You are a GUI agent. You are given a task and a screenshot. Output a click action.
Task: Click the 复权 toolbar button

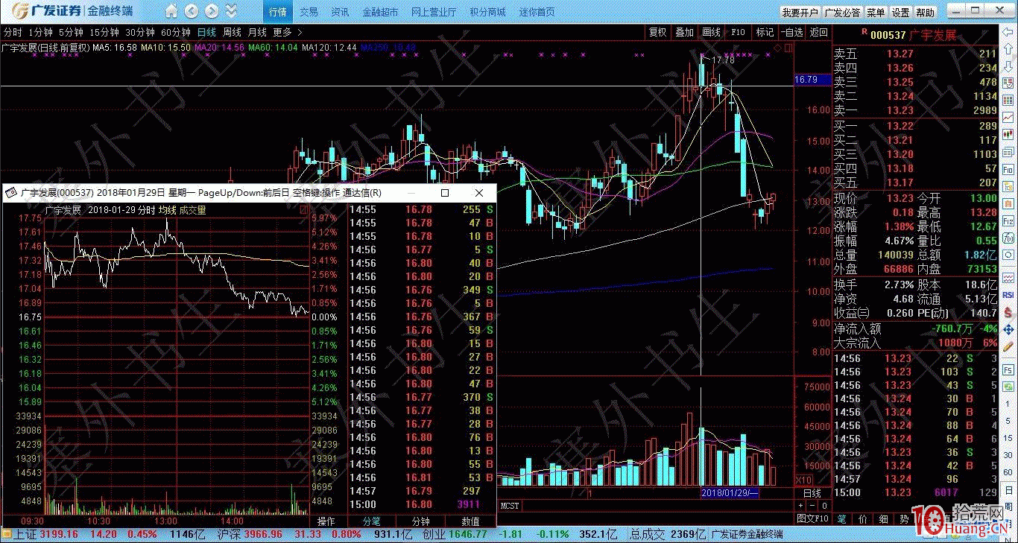(657, 33)
